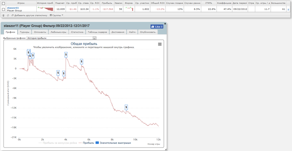Image resolution: width=292 pixels, height=151 pixels.
Task: Open the chart hamburger menu icon
Action: (x=160, y=44)
